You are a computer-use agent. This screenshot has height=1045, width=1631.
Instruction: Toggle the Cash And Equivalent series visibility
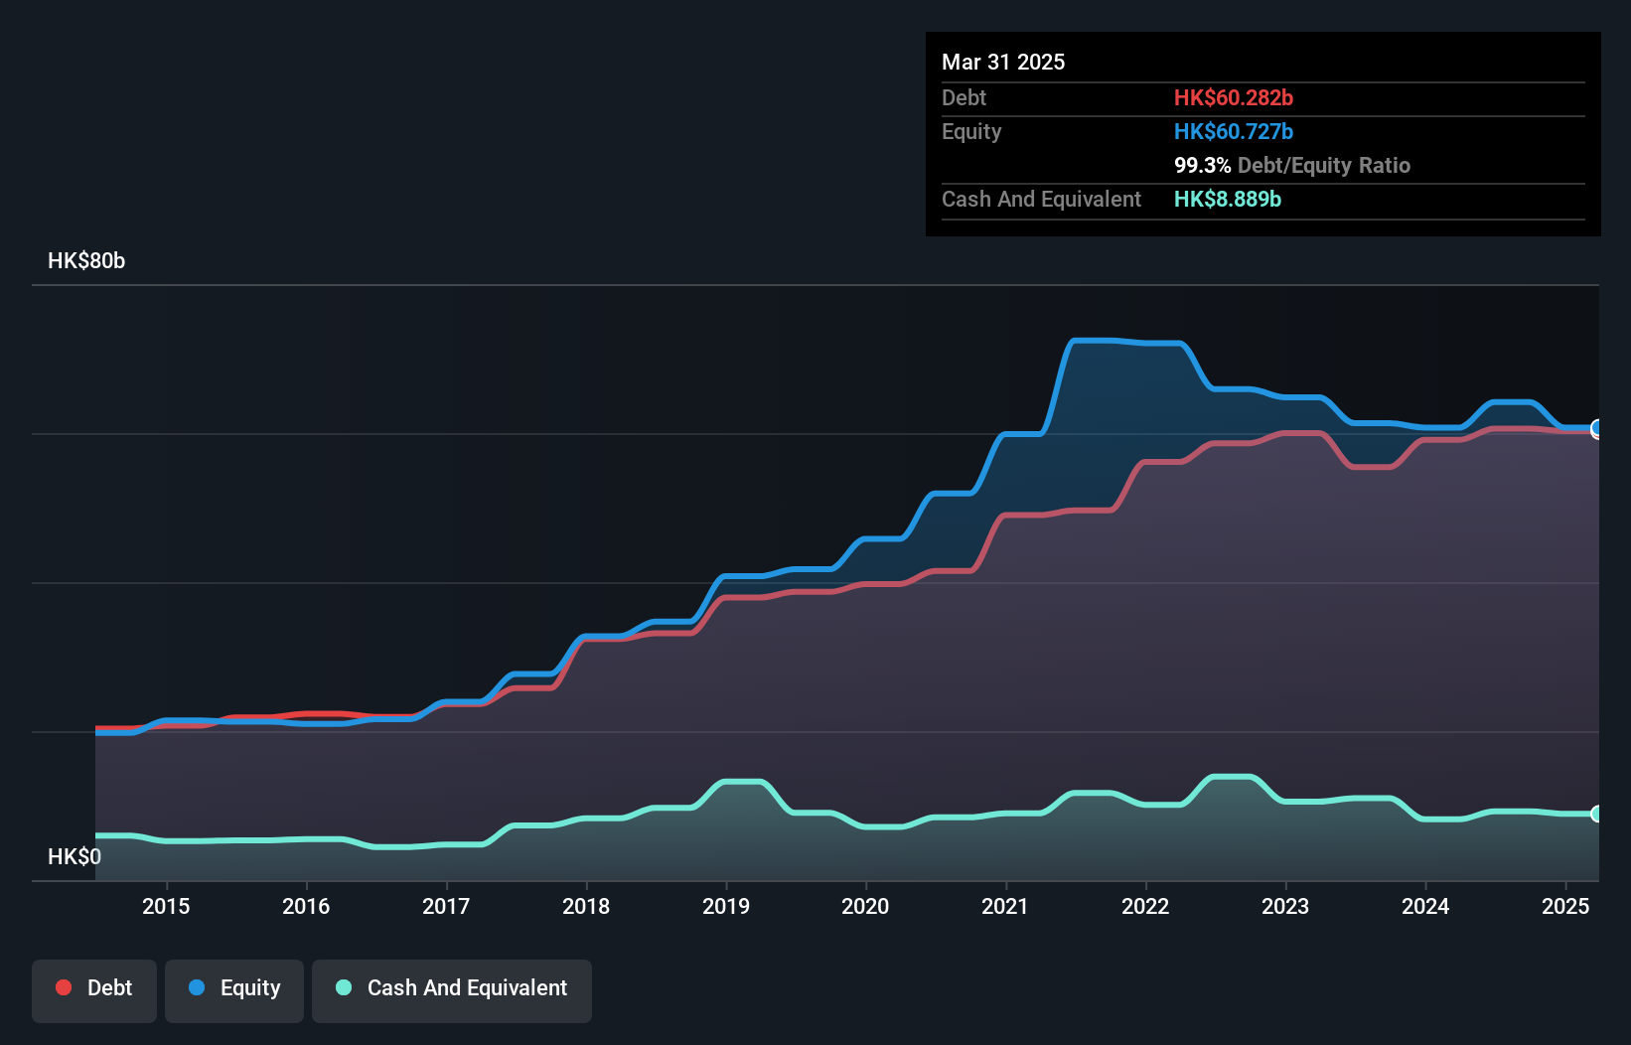click(452, 990)
